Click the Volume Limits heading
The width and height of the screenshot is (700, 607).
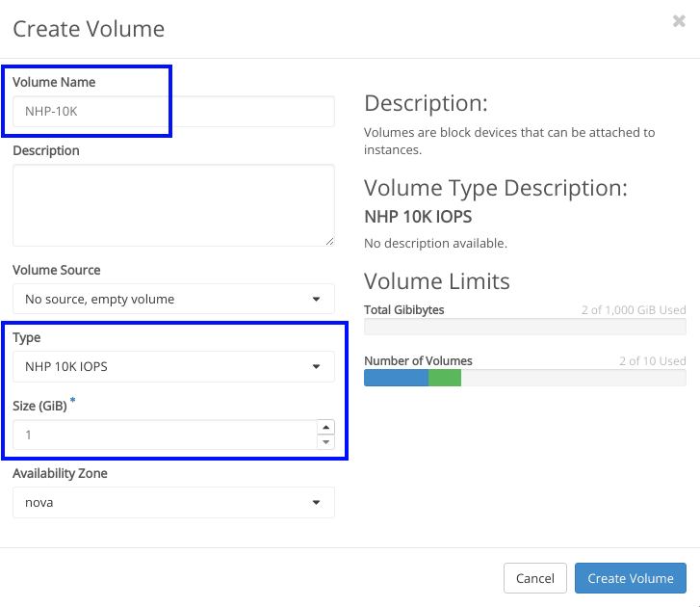[x=436, y=281]
